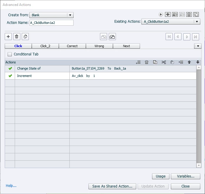Screen dimensions: 205x194
Task: Switch to the Click_2 tab
Action: tap(45, 46)
